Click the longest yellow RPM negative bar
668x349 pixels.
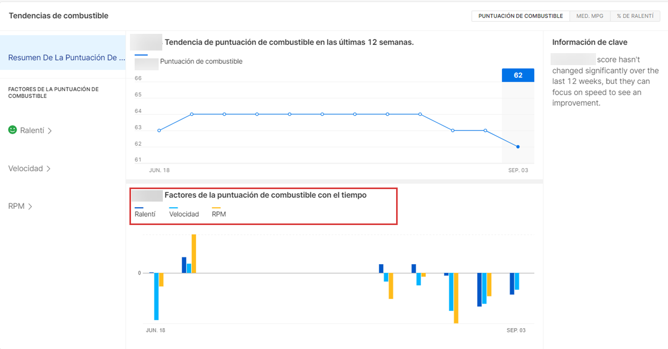tap(456, 298)
